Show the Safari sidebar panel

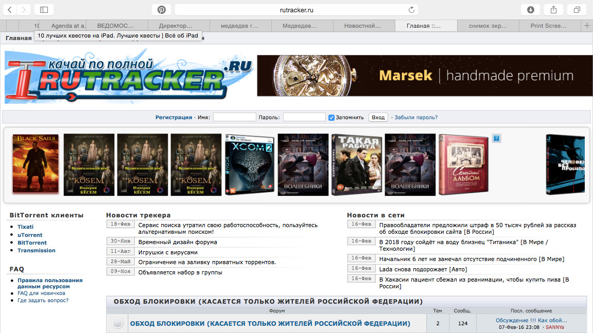pyautogui.click(x=44, y=10)
